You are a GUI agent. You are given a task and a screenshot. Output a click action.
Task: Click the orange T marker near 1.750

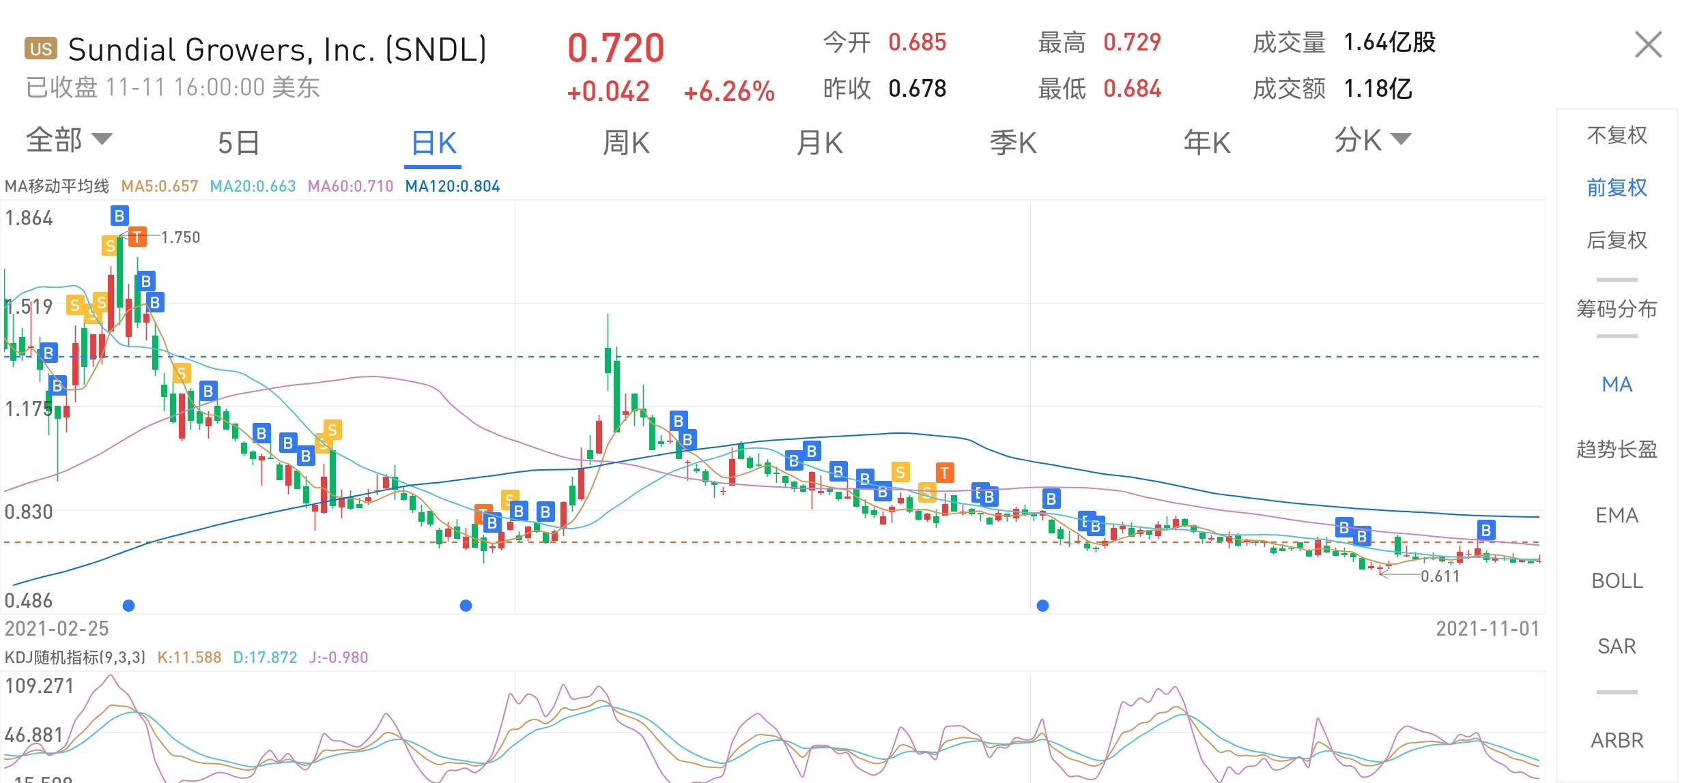(137, 237)
